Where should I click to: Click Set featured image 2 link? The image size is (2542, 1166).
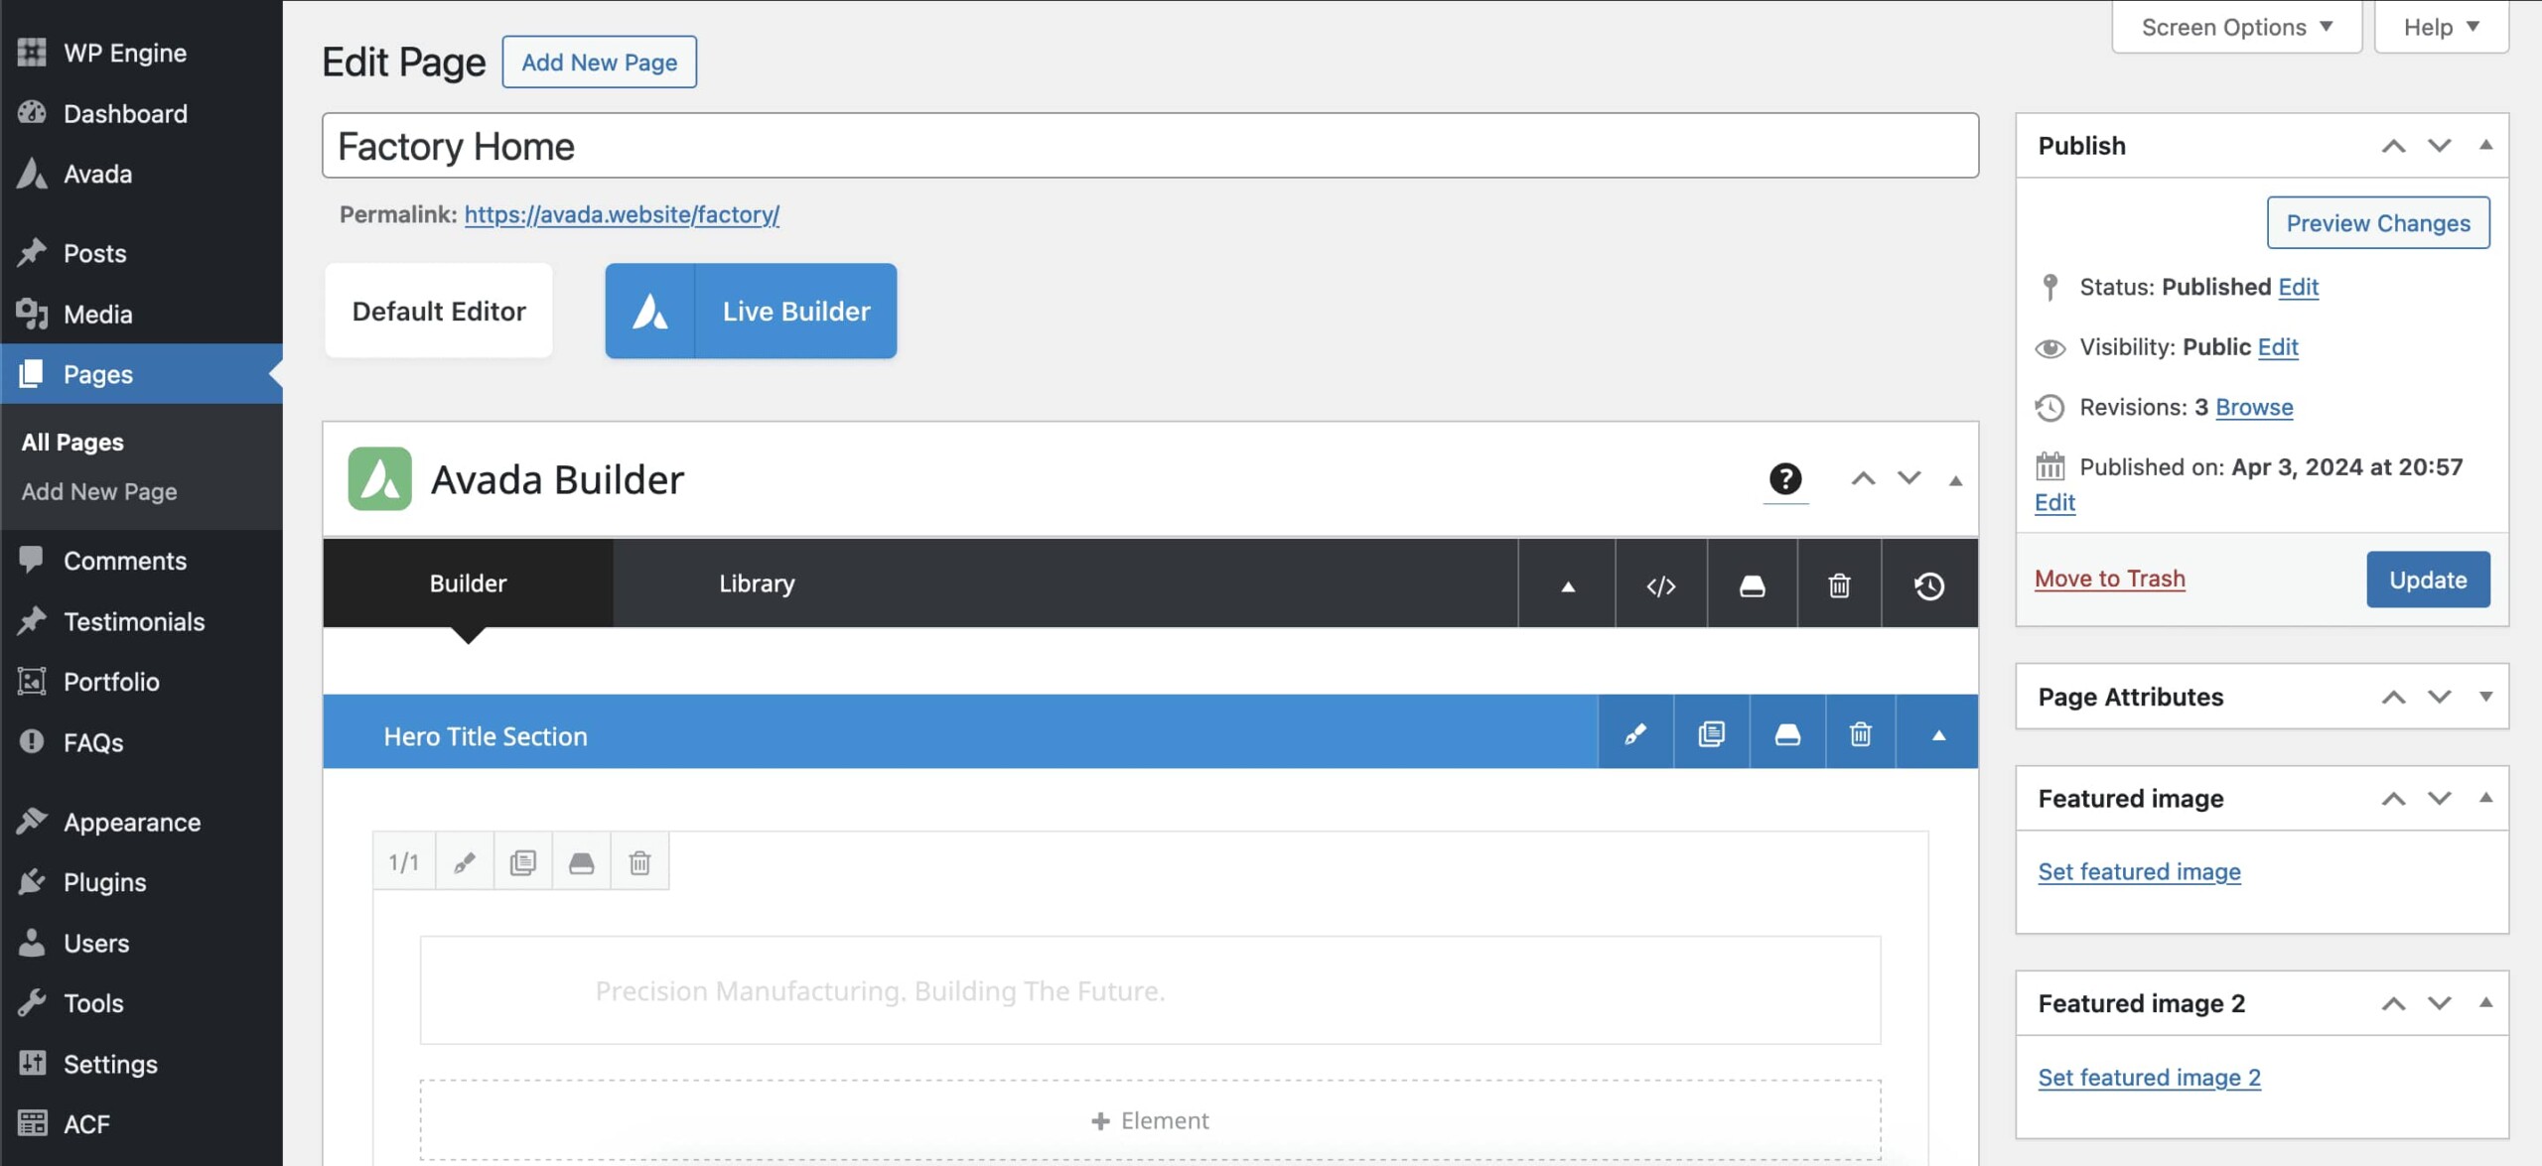(x=2150, y=1077)
